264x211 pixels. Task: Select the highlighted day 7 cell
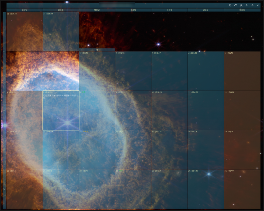[x=61, y=110]
